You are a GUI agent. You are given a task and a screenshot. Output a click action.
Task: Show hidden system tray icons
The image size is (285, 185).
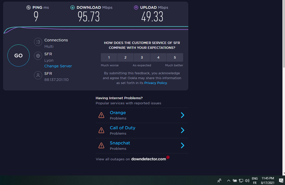[228, 180]
